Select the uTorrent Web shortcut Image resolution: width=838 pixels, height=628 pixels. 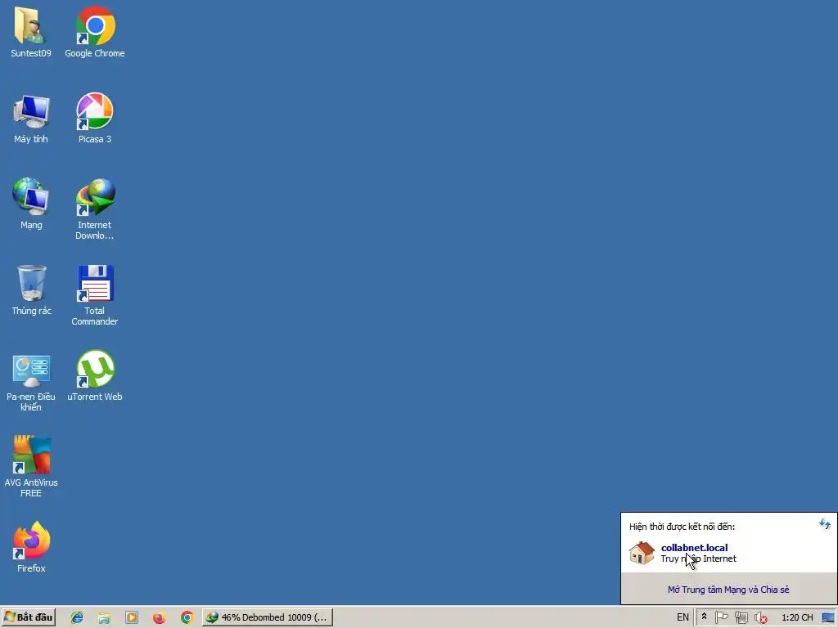point(95,376)
